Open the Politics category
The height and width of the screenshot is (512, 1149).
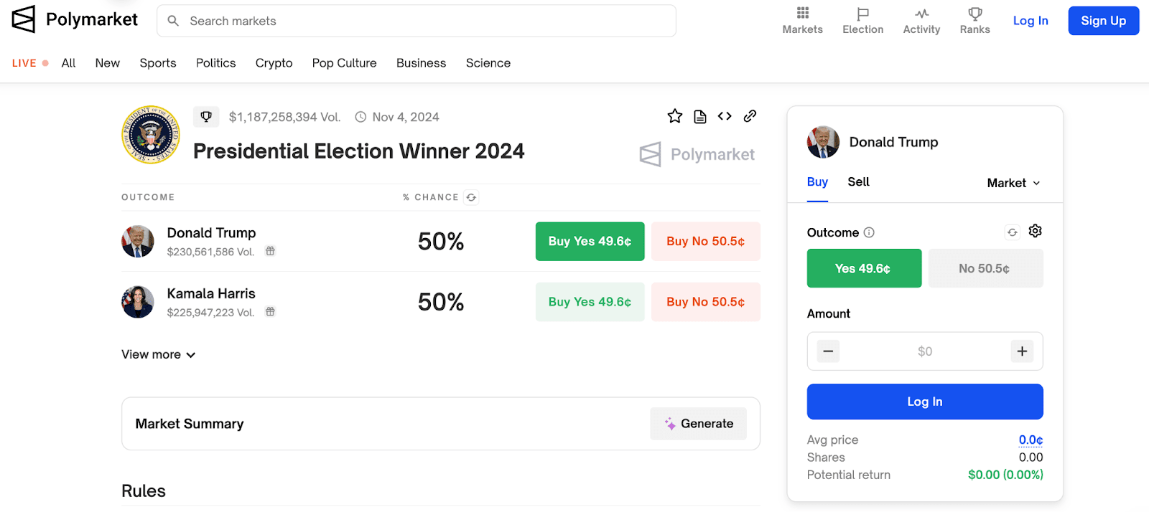(x=215, y=63)
